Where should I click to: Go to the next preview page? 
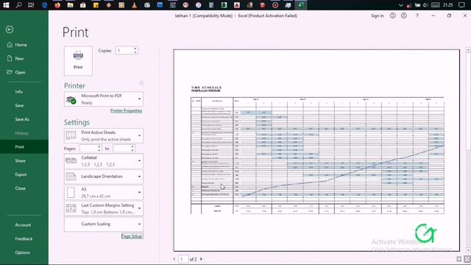(x=201, y=259)
